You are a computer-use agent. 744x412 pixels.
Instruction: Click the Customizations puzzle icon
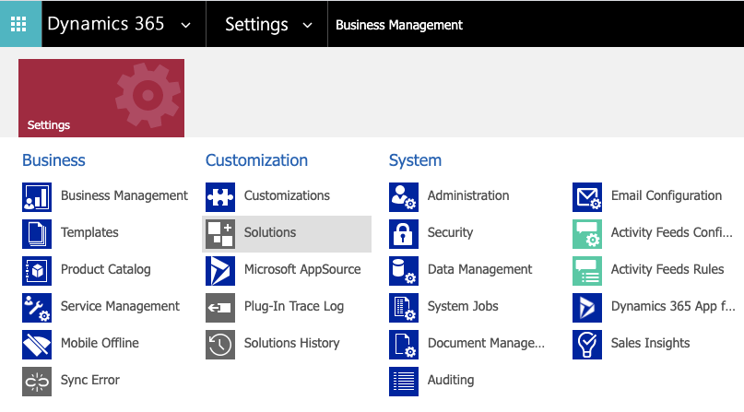(220, 197)
